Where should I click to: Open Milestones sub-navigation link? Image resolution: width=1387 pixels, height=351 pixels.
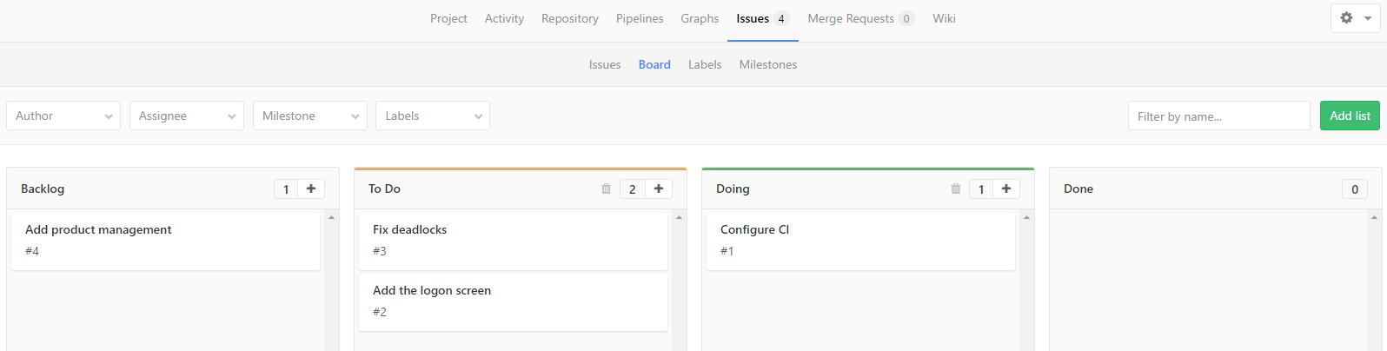(x=768, y=64)
